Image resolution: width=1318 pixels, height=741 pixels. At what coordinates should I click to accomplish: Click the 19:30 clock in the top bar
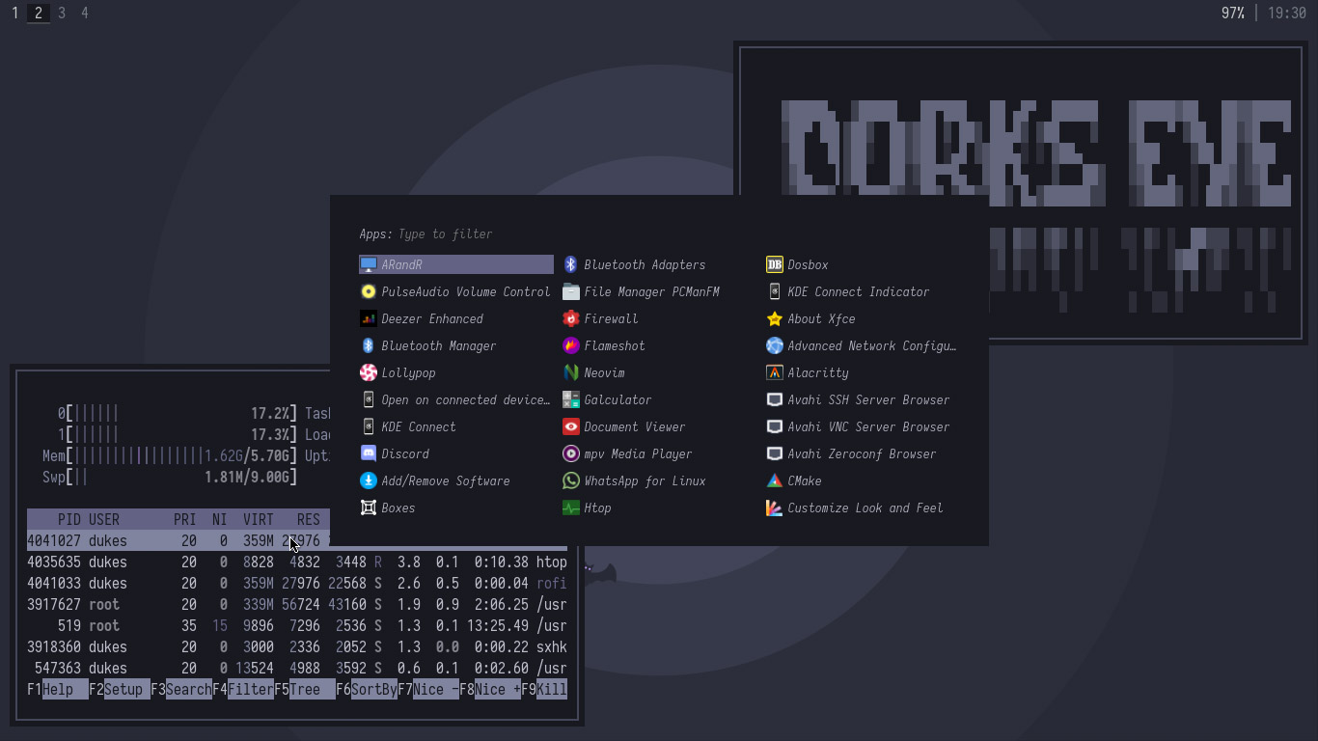click(x=1287, y=13)
